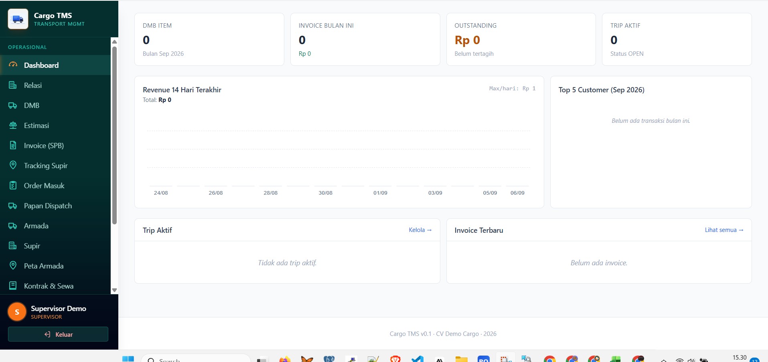The width and height of the screenshot is (768, 362).
Task: Click the 24/08 date on the chart axis
Action: pyautogui.click(x=161, y=193)
